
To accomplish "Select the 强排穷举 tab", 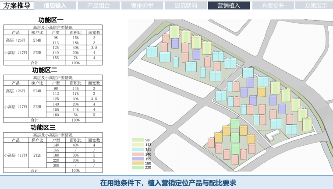I will (142, 6).
